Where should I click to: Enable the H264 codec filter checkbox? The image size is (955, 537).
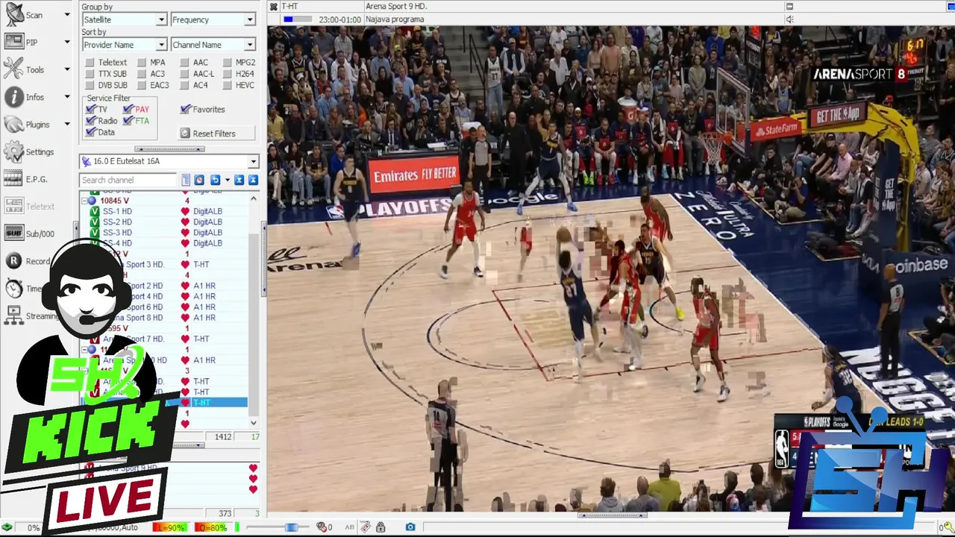coord(228,74)
